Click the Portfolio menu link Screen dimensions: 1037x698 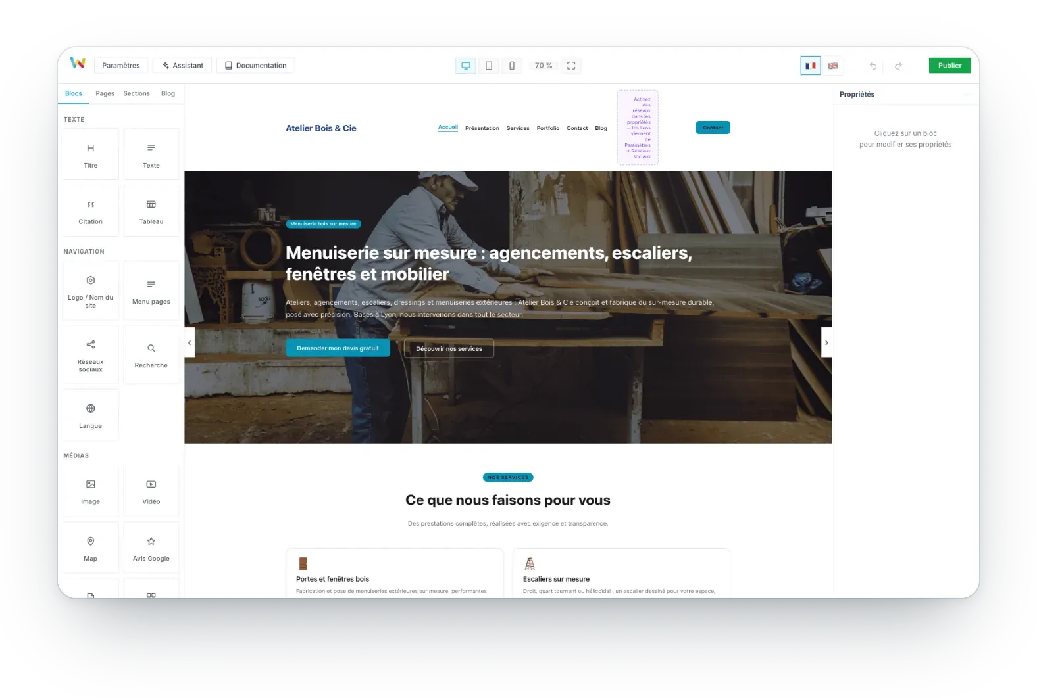tap(548, 128)
